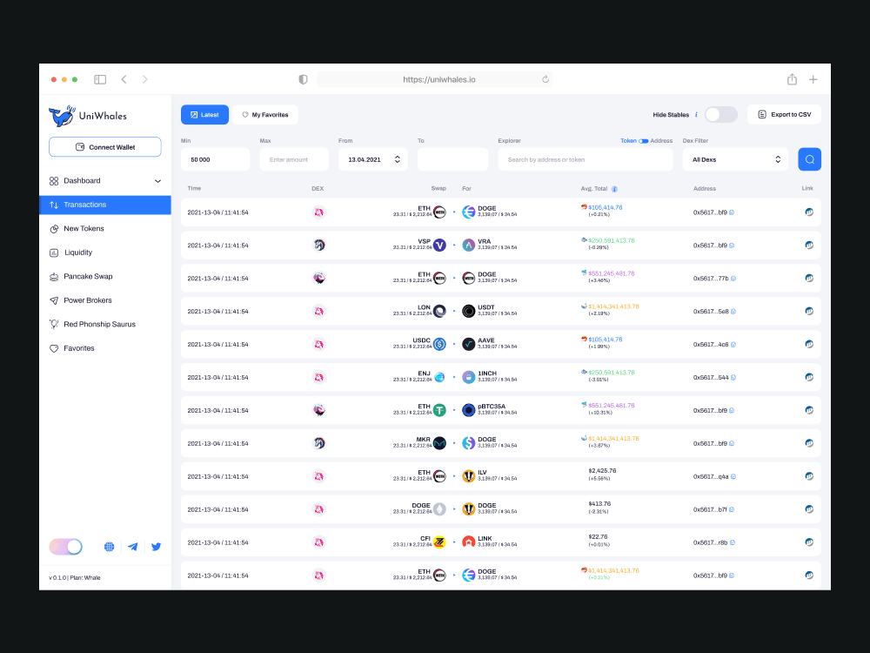Open link icon for ETH to DOGE first row
The height and width of the screenshot is (653, 870).
[809, 212]
